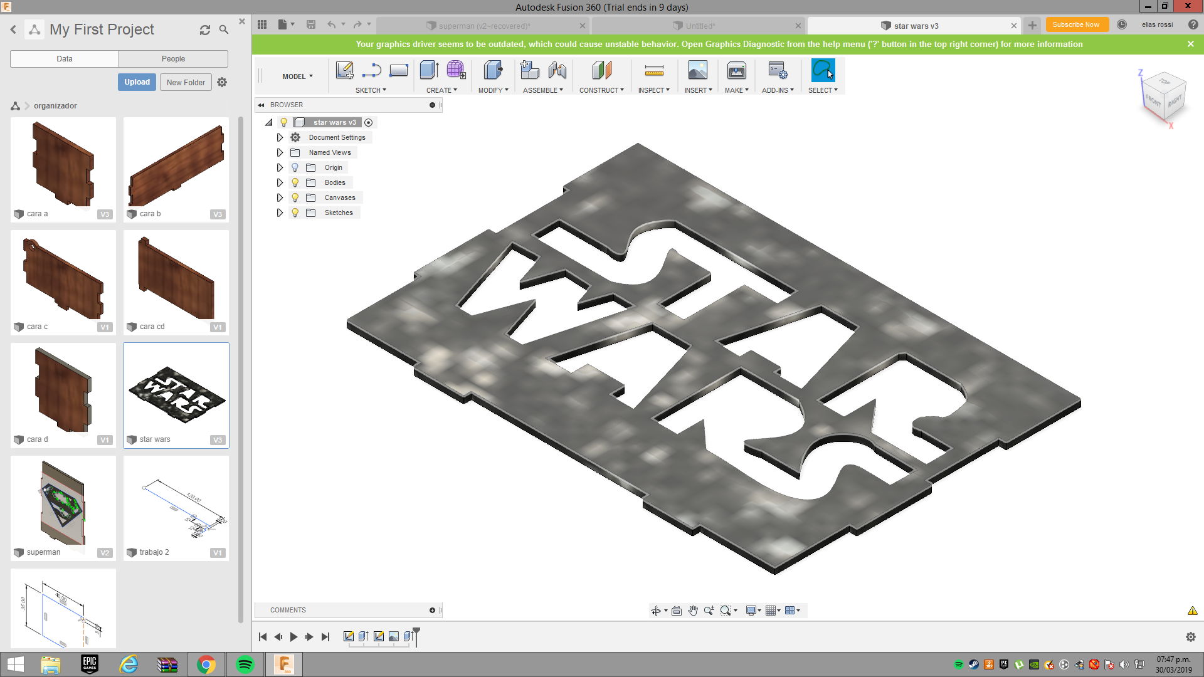Image resolution: width=1204 pixels, height=677 pixels.
Task: Toggle Origin folder visibility bulb
Action: (x=295, y=167)
